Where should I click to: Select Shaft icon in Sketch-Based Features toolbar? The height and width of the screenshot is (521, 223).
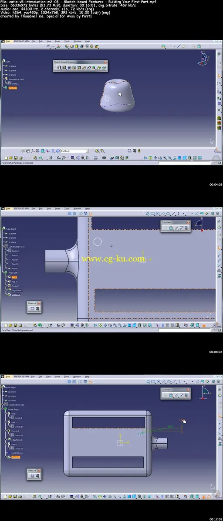(70, 68)
